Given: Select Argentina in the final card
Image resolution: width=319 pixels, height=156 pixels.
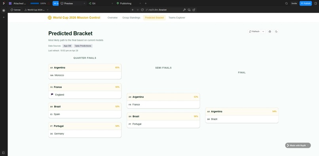Looking at the screenshot, I should [x=242, y=111].
